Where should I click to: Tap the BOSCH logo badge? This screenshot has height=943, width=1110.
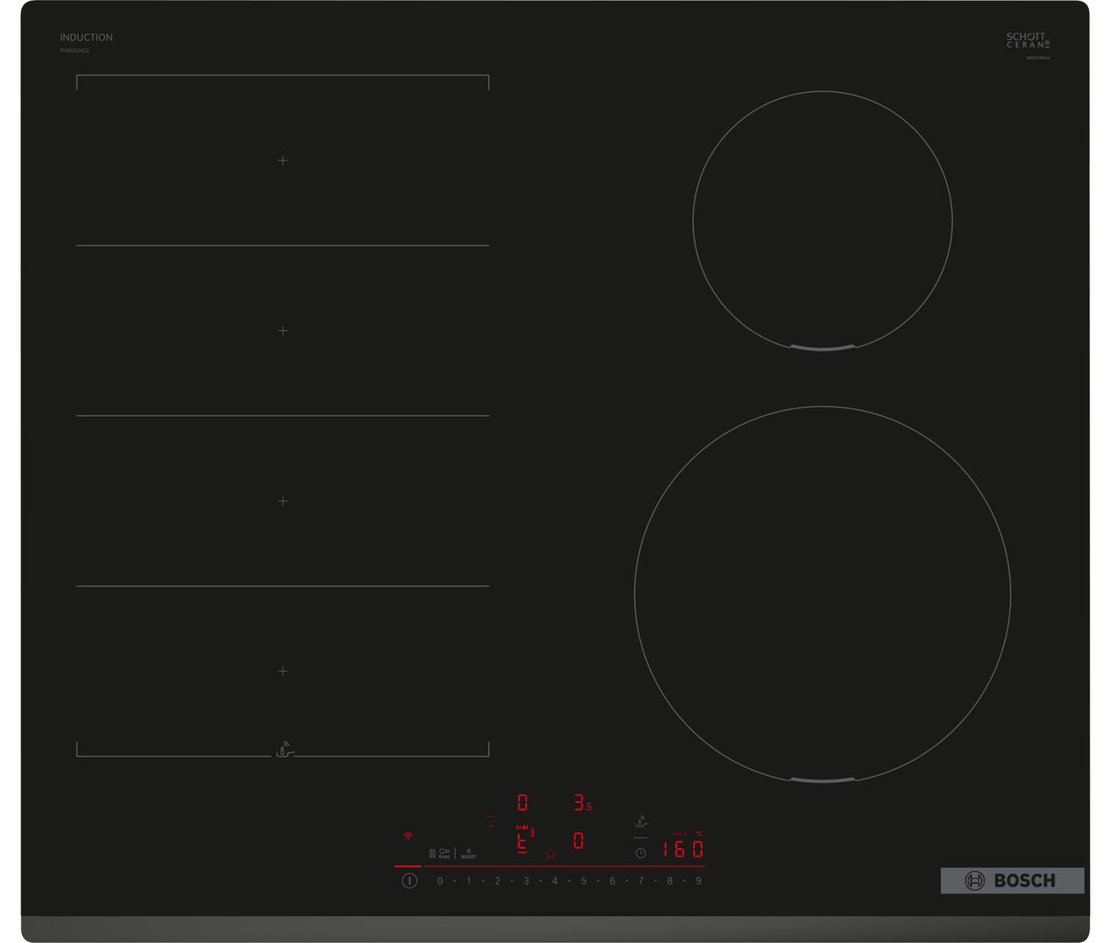coord(1012,880)
